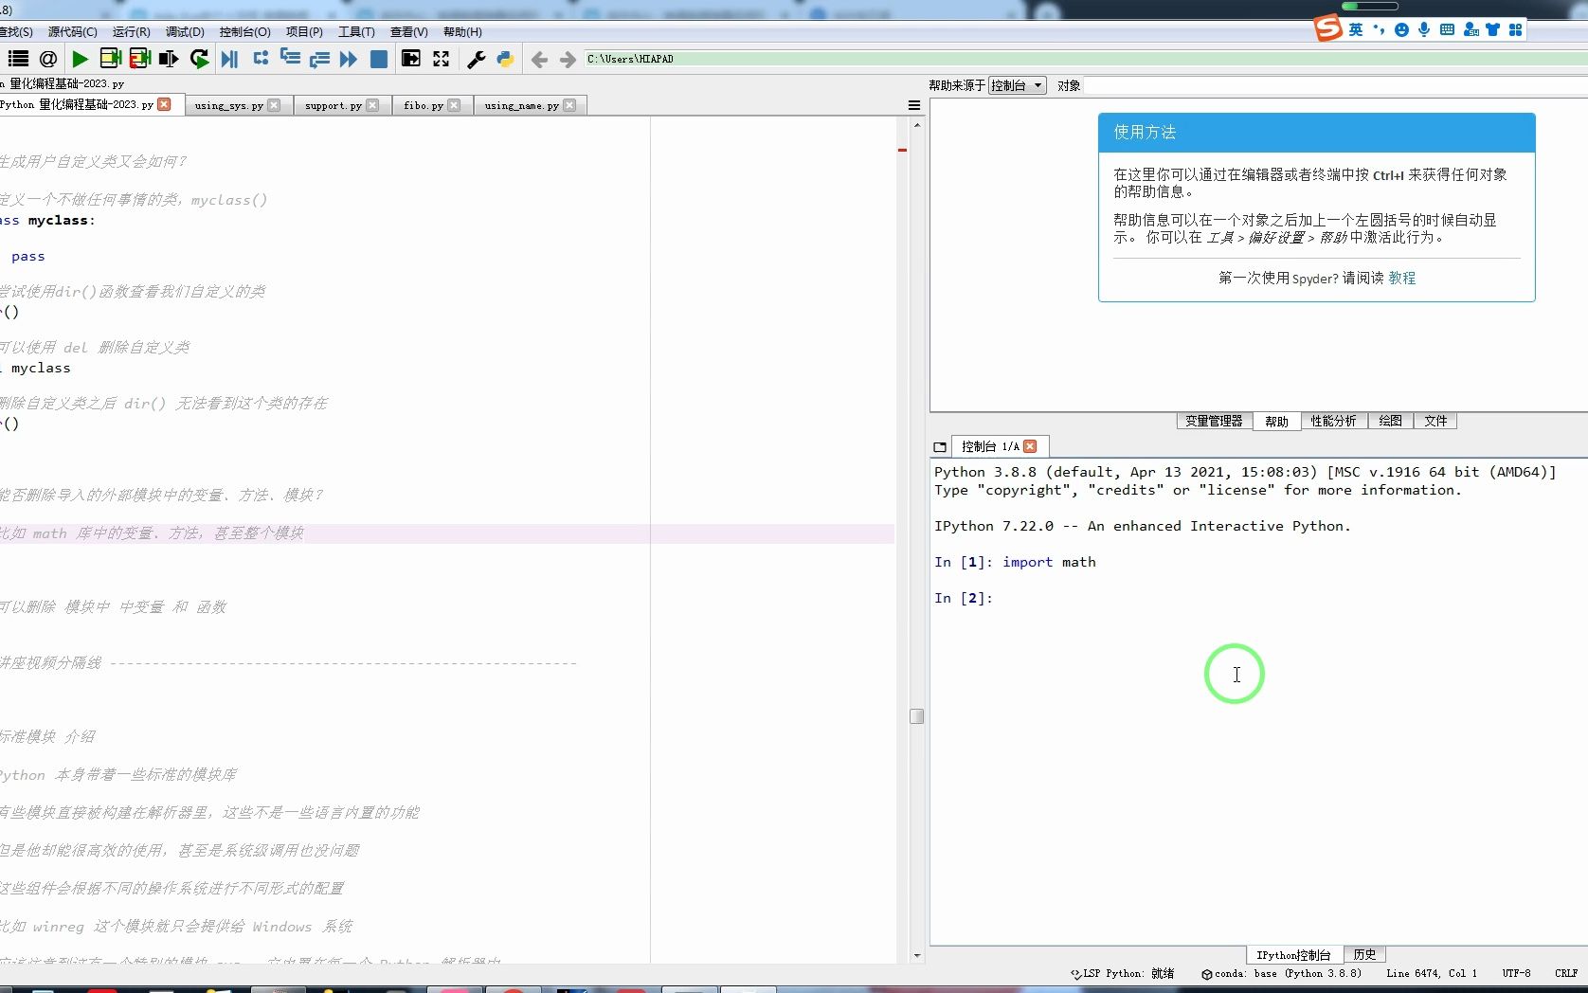Click the editor vertical scrollbar handle
The image size is (1588, 993).
coord(916,716)
